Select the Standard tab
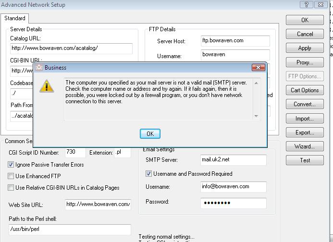 pos(15,18)
